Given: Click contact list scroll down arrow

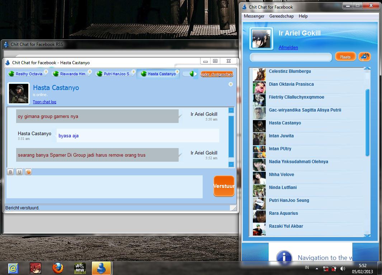Looking at the screenshot, I should coord(367,235).
